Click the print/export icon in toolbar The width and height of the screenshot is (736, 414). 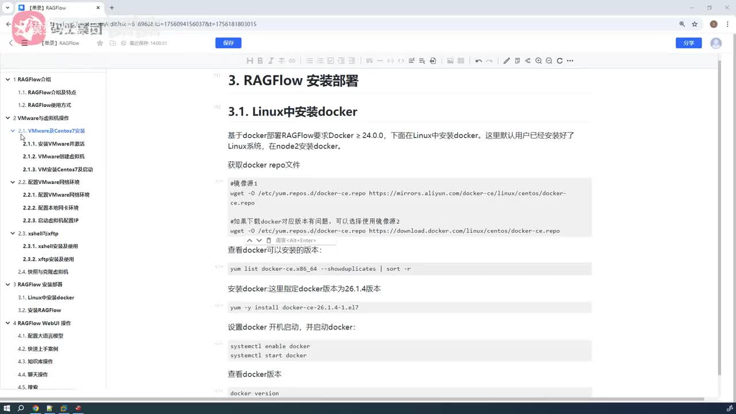pos(433,60)
